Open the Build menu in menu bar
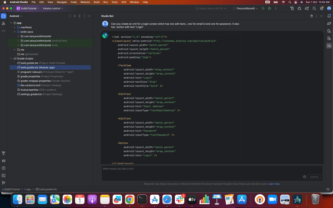The width and height of the screenshot is (333, 208). pos(97,2)
